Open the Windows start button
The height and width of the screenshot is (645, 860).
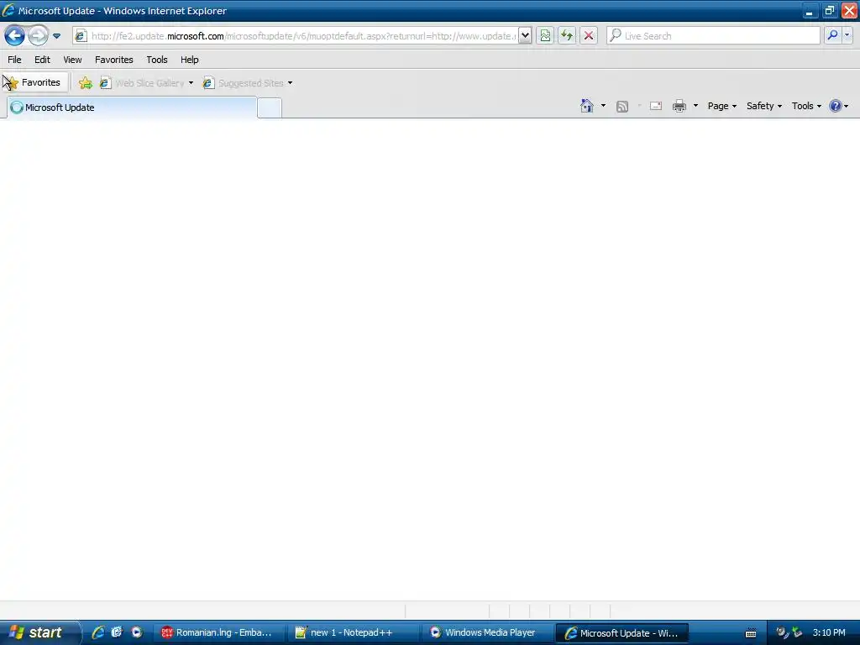[x=39, y=632]
